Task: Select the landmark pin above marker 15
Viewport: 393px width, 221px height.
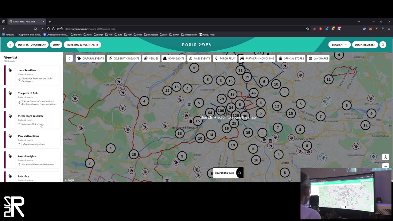Action: click(x=189, y=105)
